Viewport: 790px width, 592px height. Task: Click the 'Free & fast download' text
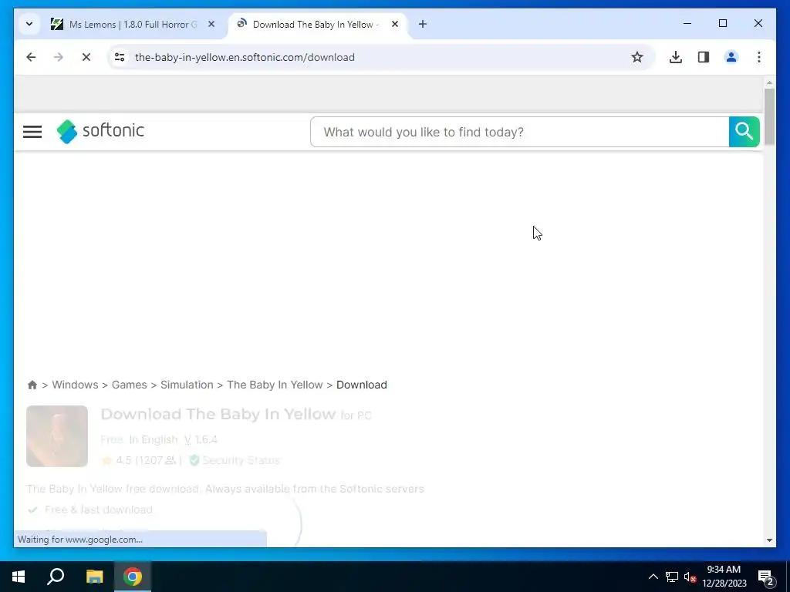99,510
